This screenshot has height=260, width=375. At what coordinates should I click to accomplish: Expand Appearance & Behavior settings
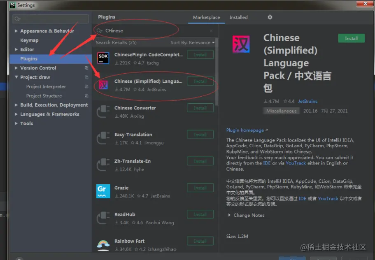16,31
